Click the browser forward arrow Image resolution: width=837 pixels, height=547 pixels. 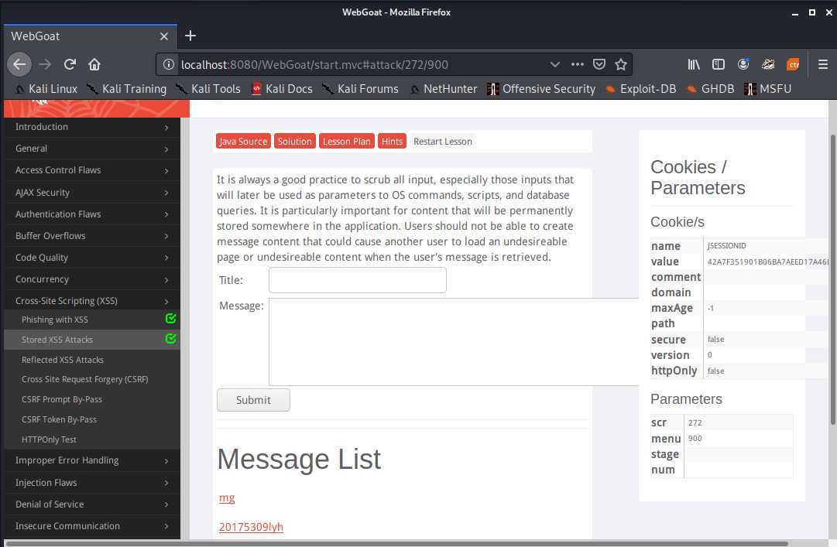45,64
